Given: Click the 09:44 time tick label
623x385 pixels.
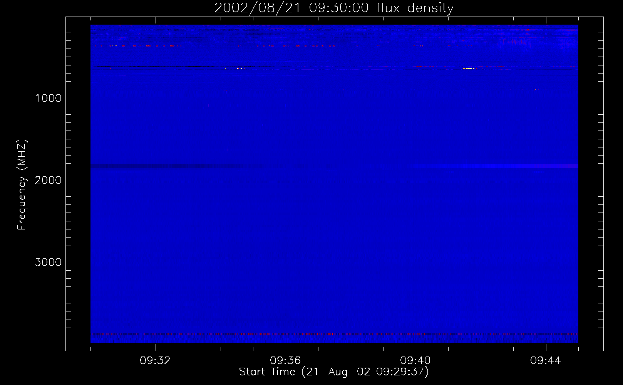Looking at the screenshot, I should 546,361.
